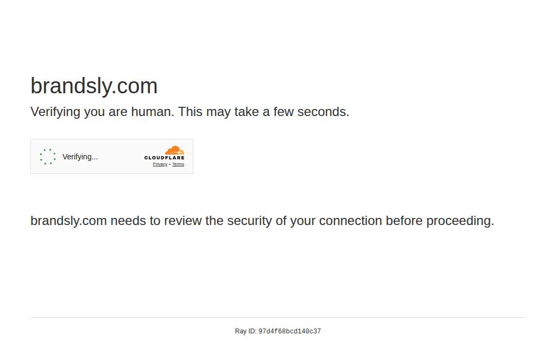
Task: Click the dot separator between Privacy and Terms
Action: pos(170,164)
